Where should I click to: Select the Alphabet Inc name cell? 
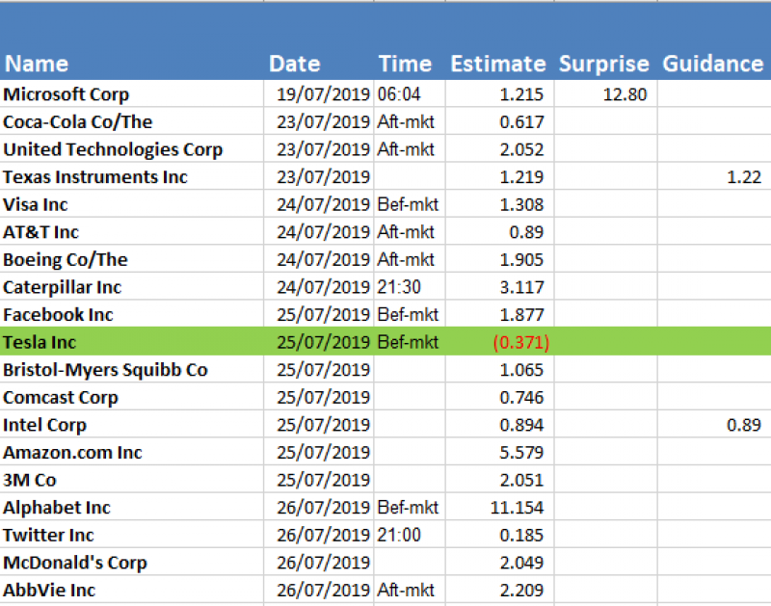tap(131, 507)
